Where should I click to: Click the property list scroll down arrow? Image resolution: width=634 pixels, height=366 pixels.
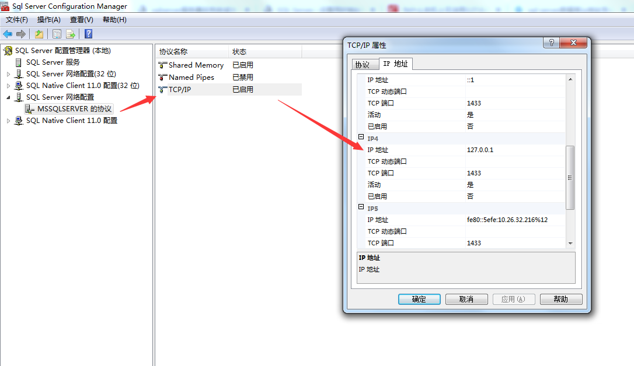(x=570, y=244)
